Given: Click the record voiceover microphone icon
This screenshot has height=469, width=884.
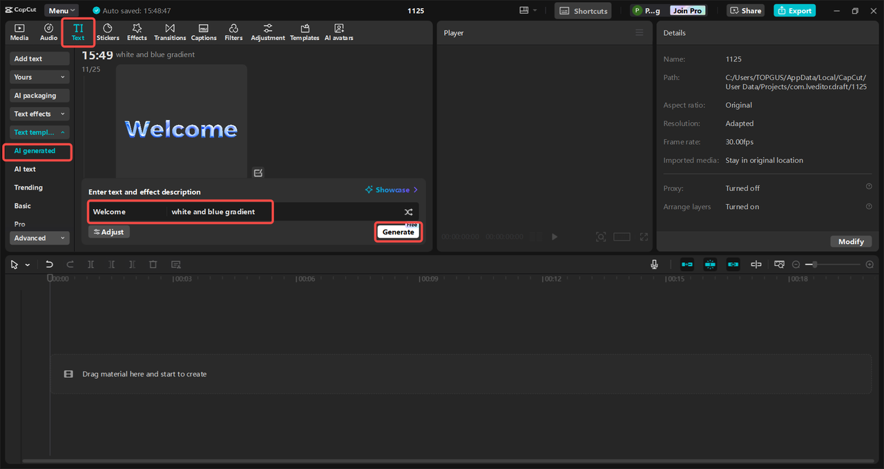Looking at the screenshot, I should [654, 264].
